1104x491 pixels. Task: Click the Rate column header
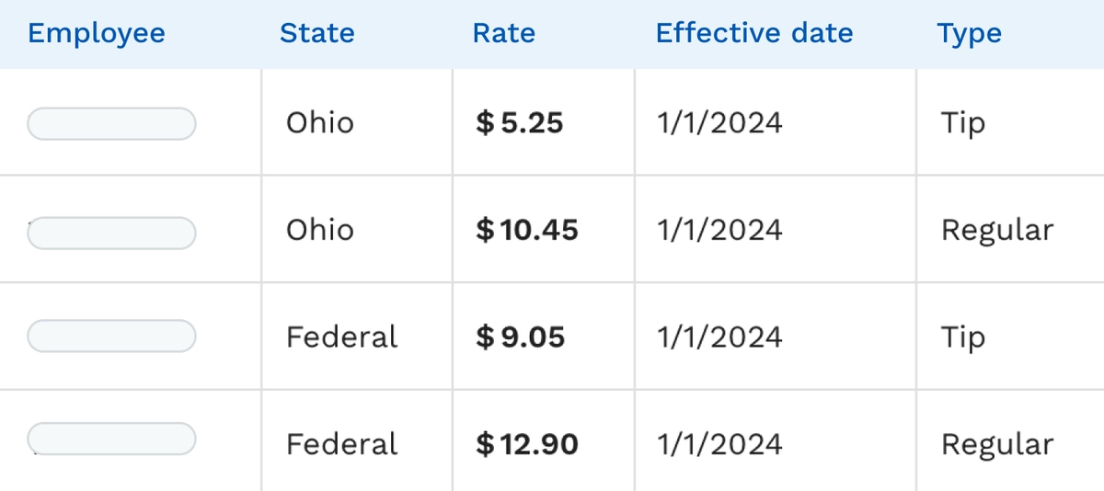[x=503, y=34]
